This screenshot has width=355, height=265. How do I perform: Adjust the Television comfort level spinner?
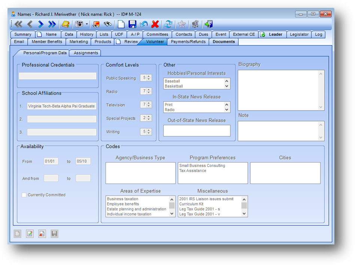pyautogui.click(x=149, y=105)
